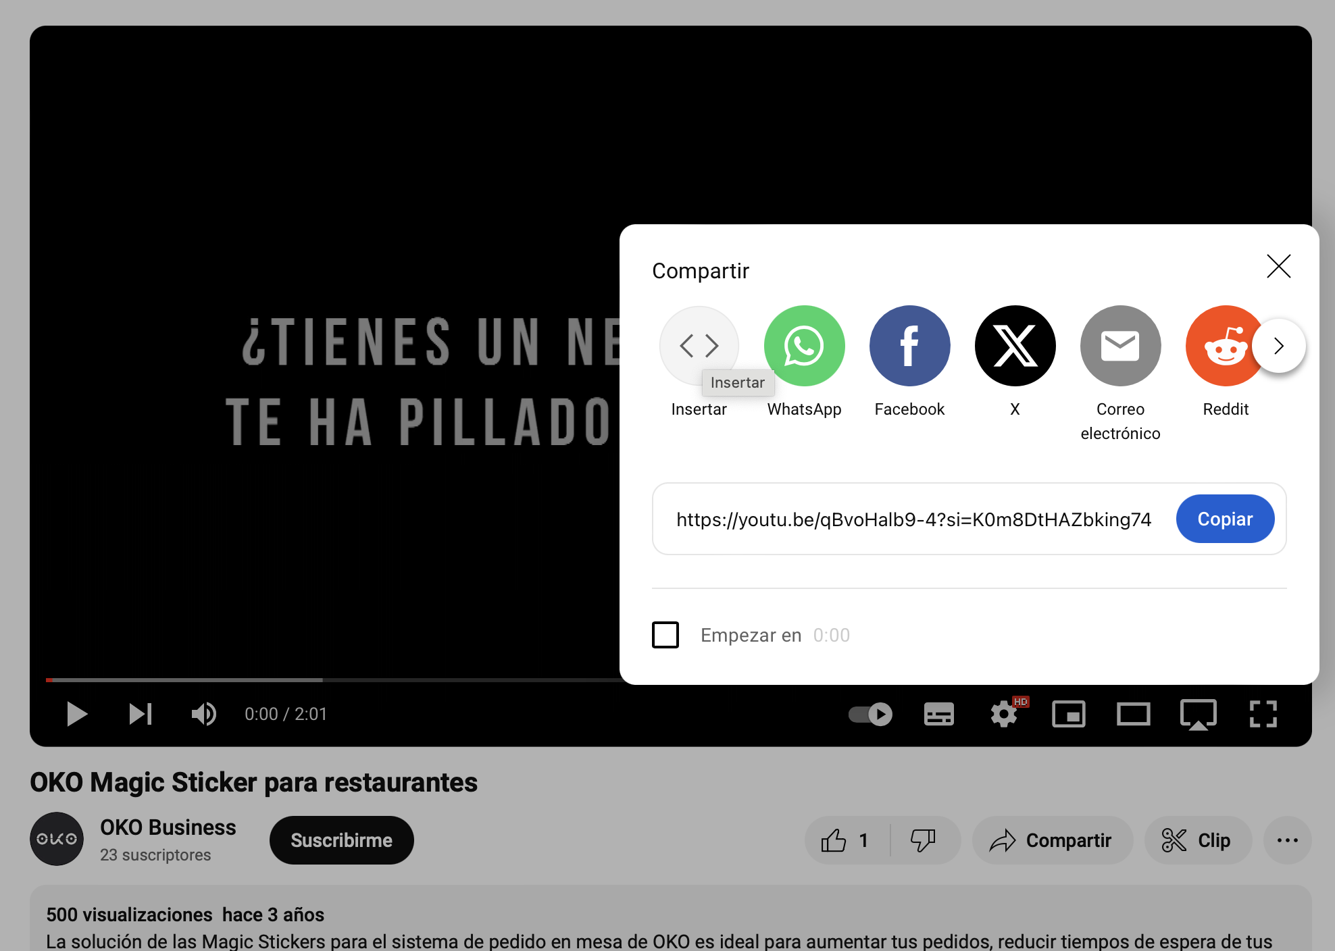Share via WhatsApp icon

pyautogui.click(x=804, y=345)
